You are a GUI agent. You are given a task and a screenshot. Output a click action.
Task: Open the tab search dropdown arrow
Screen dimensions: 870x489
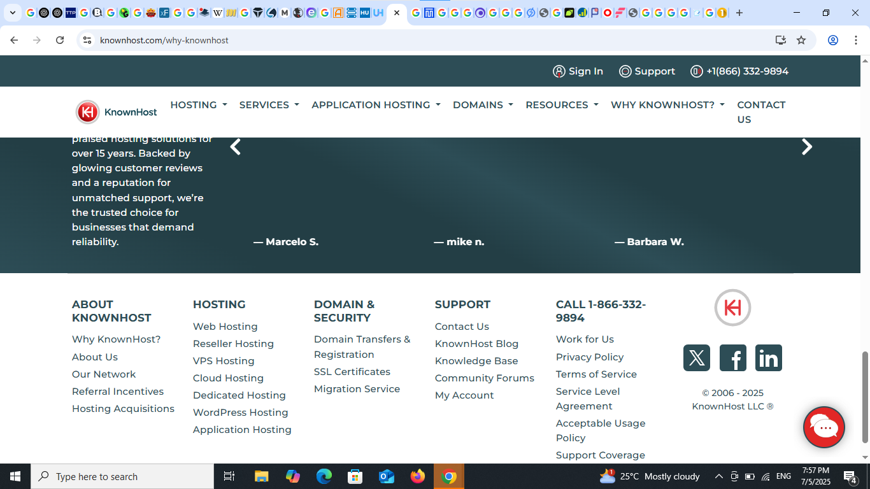coord(12,13)
